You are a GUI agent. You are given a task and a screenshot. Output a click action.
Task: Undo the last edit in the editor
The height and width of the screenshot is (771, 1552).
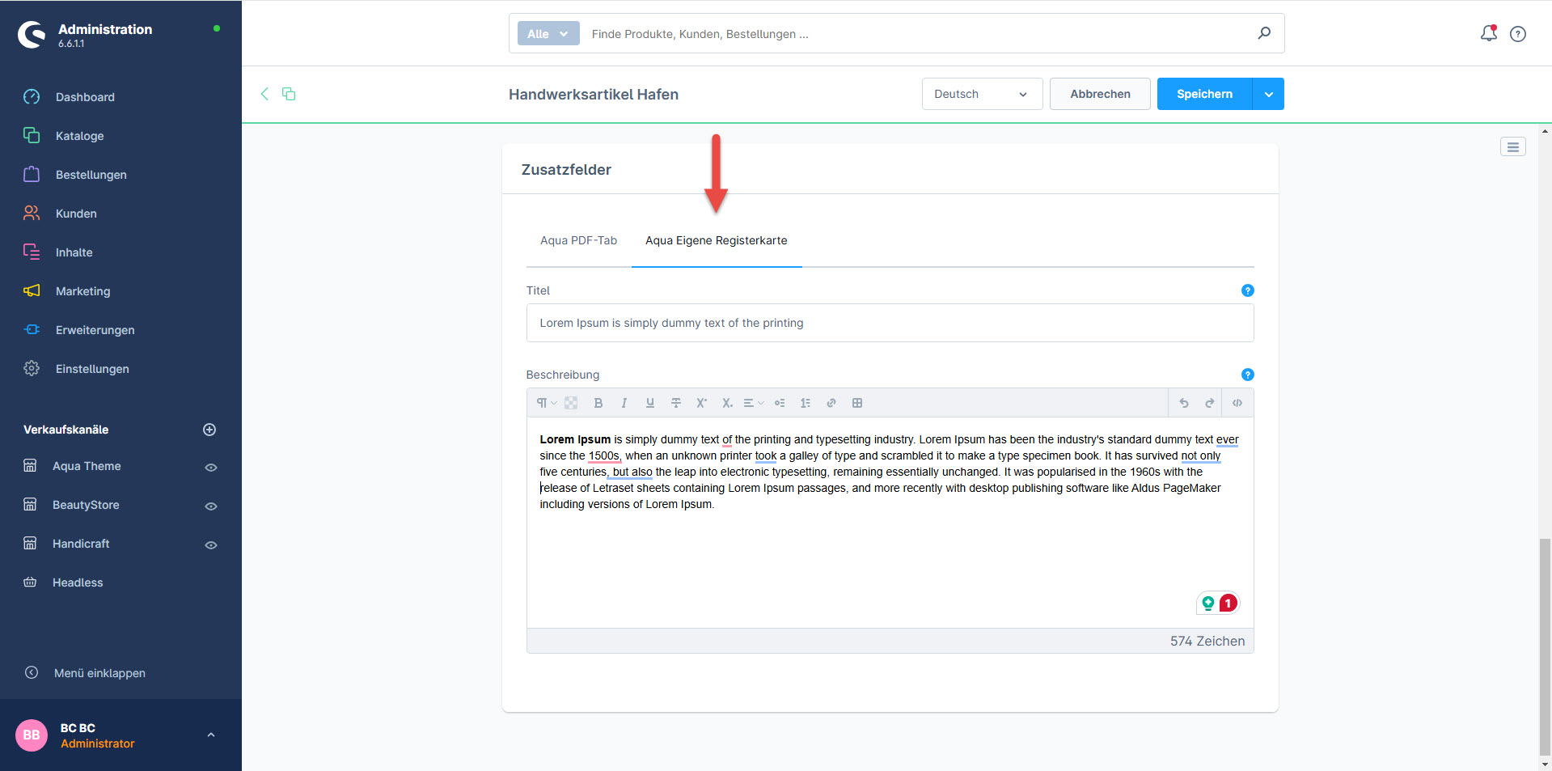click(x=1183, y=403)
